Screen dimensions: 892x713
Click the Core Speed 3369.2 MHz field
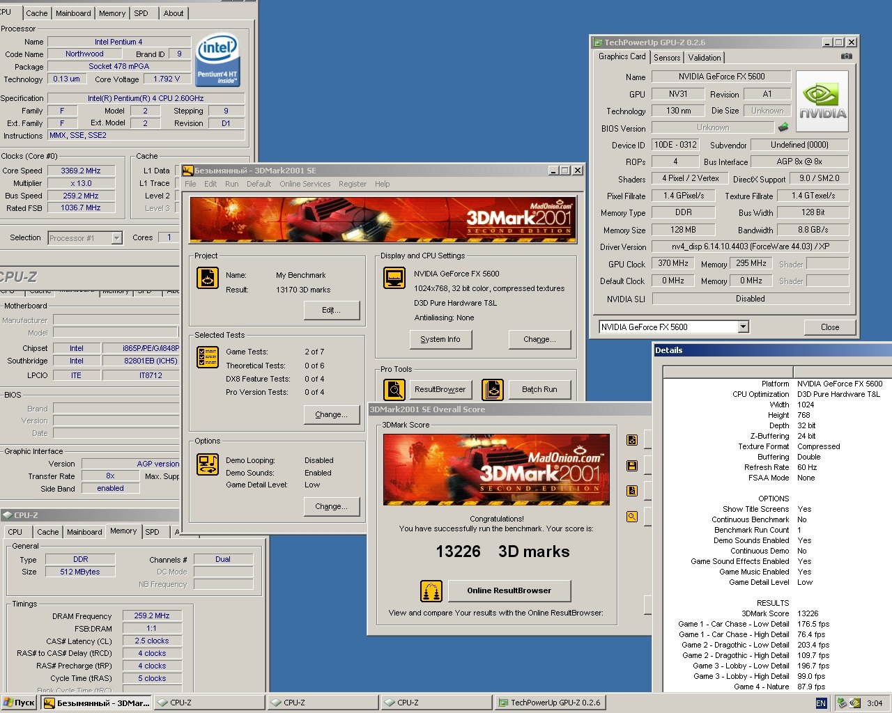click(81, 171)
